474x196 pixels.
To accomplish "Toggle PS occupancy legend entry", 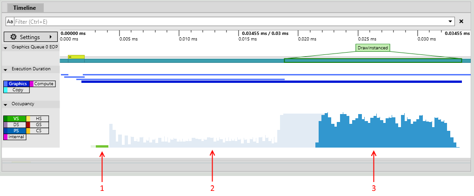I will [x=15, y=131].
